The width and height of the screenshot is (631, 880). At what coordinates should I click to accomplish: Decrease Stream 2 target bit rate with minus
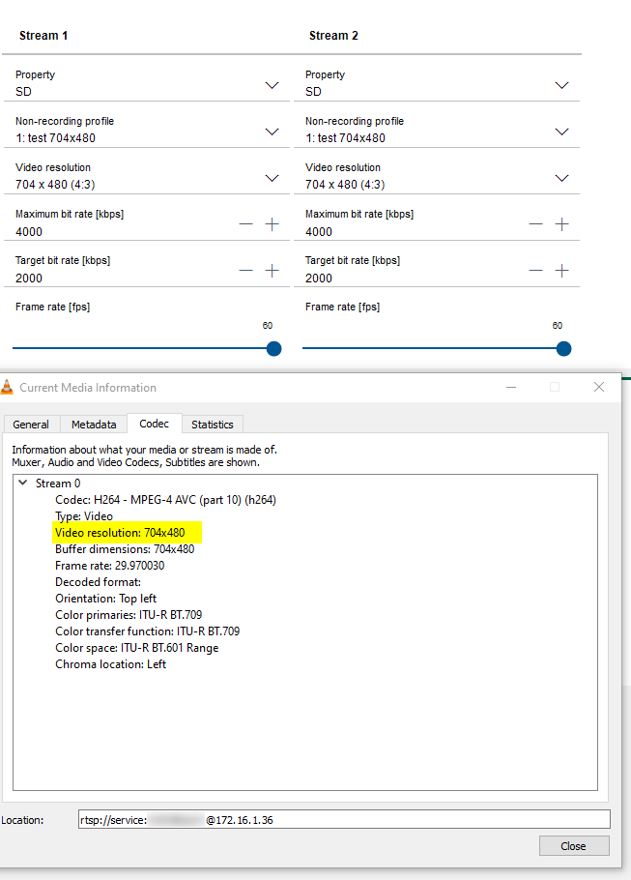535,271
